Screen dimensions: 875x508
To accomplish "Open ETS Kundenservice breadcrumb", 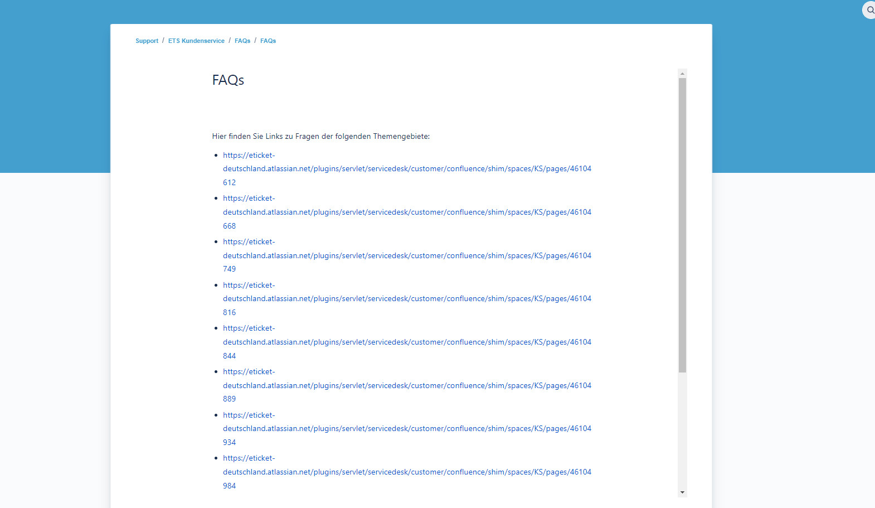I will point(196,41).
